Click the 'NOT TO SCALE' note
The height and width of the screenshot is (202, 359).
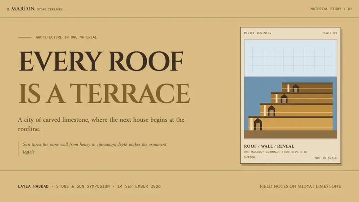pos(326,158)
